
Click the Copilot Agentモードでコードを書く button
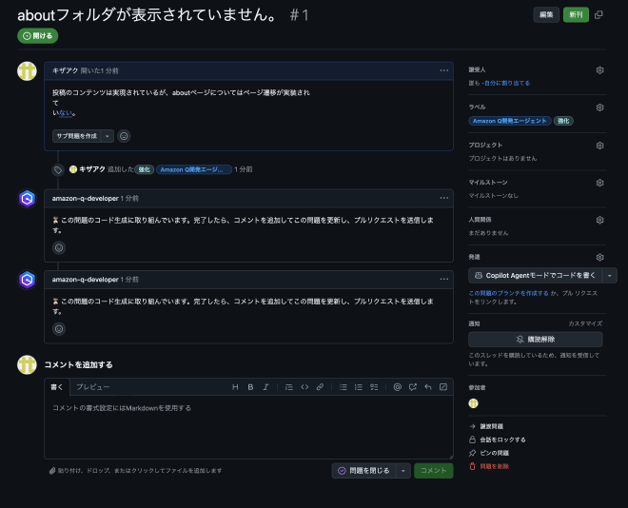click(535, 276)
